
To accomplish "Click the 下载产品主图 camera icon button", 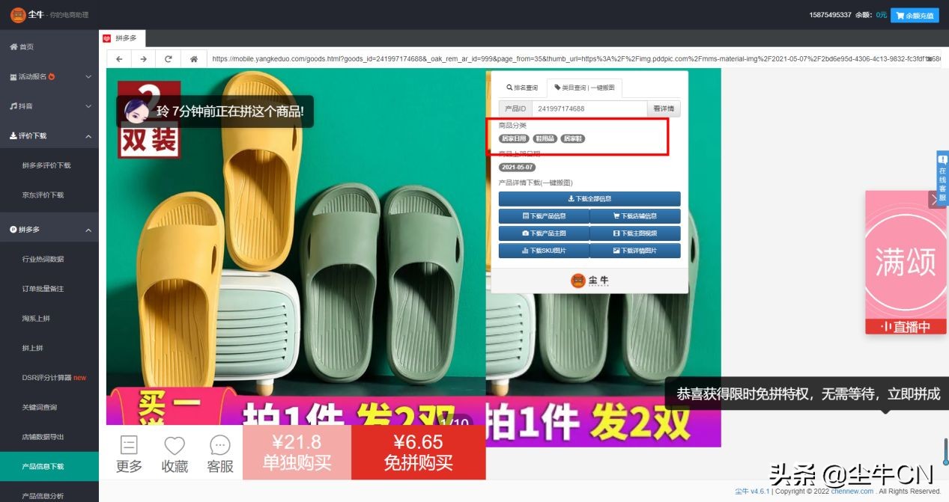I will [x=543, y=233].
